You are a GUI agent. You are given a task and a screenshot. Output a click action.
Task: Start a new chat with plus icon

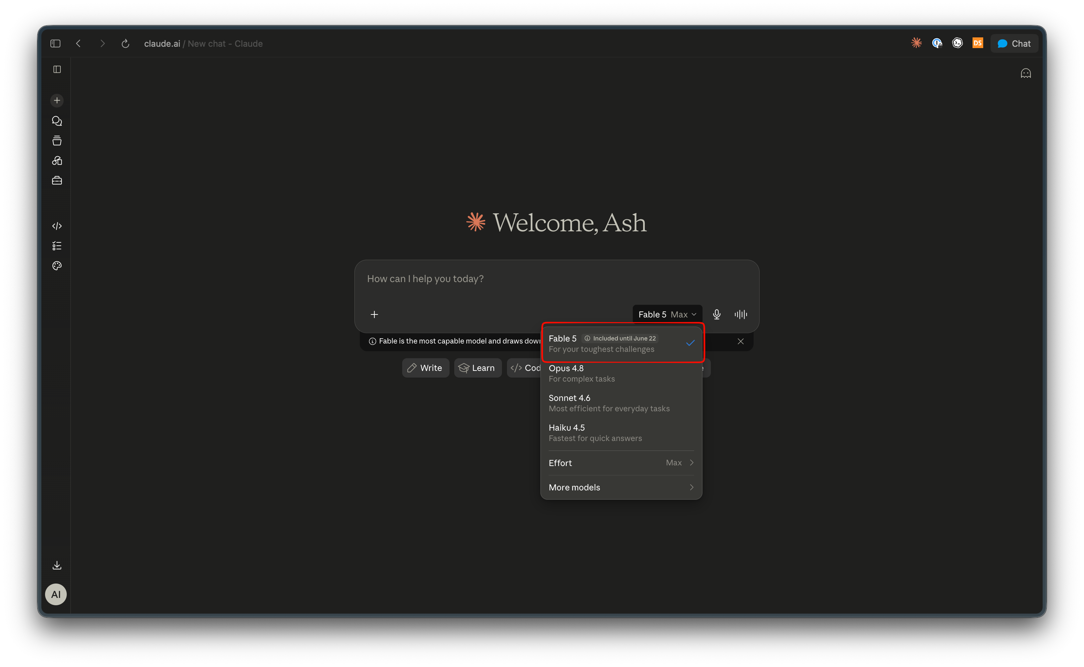(57, 100)
